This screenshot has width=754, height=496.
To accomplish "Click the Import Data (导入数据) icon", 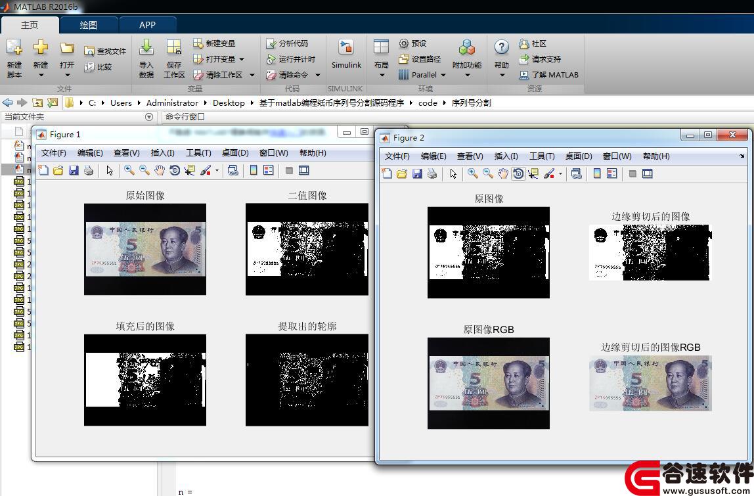I will click(x=146, y=47).
